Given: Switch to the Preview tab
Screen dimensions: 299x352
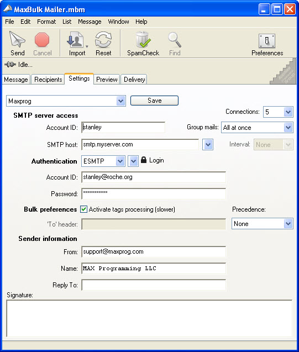Looking at the screenshot, I should pos(107,80).
